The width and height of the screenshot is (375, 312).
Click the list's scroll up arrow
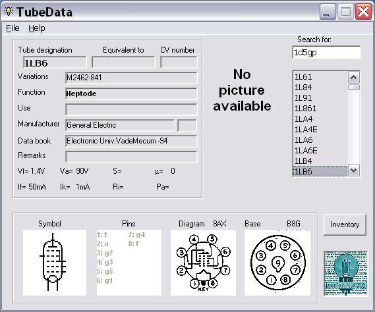coord(353,78)
